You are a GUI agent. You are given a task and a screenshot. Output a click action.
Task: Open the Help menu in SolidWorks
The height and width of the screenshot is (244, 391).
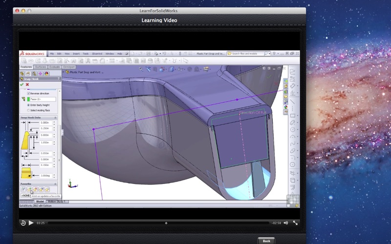(x=119, y=54)
